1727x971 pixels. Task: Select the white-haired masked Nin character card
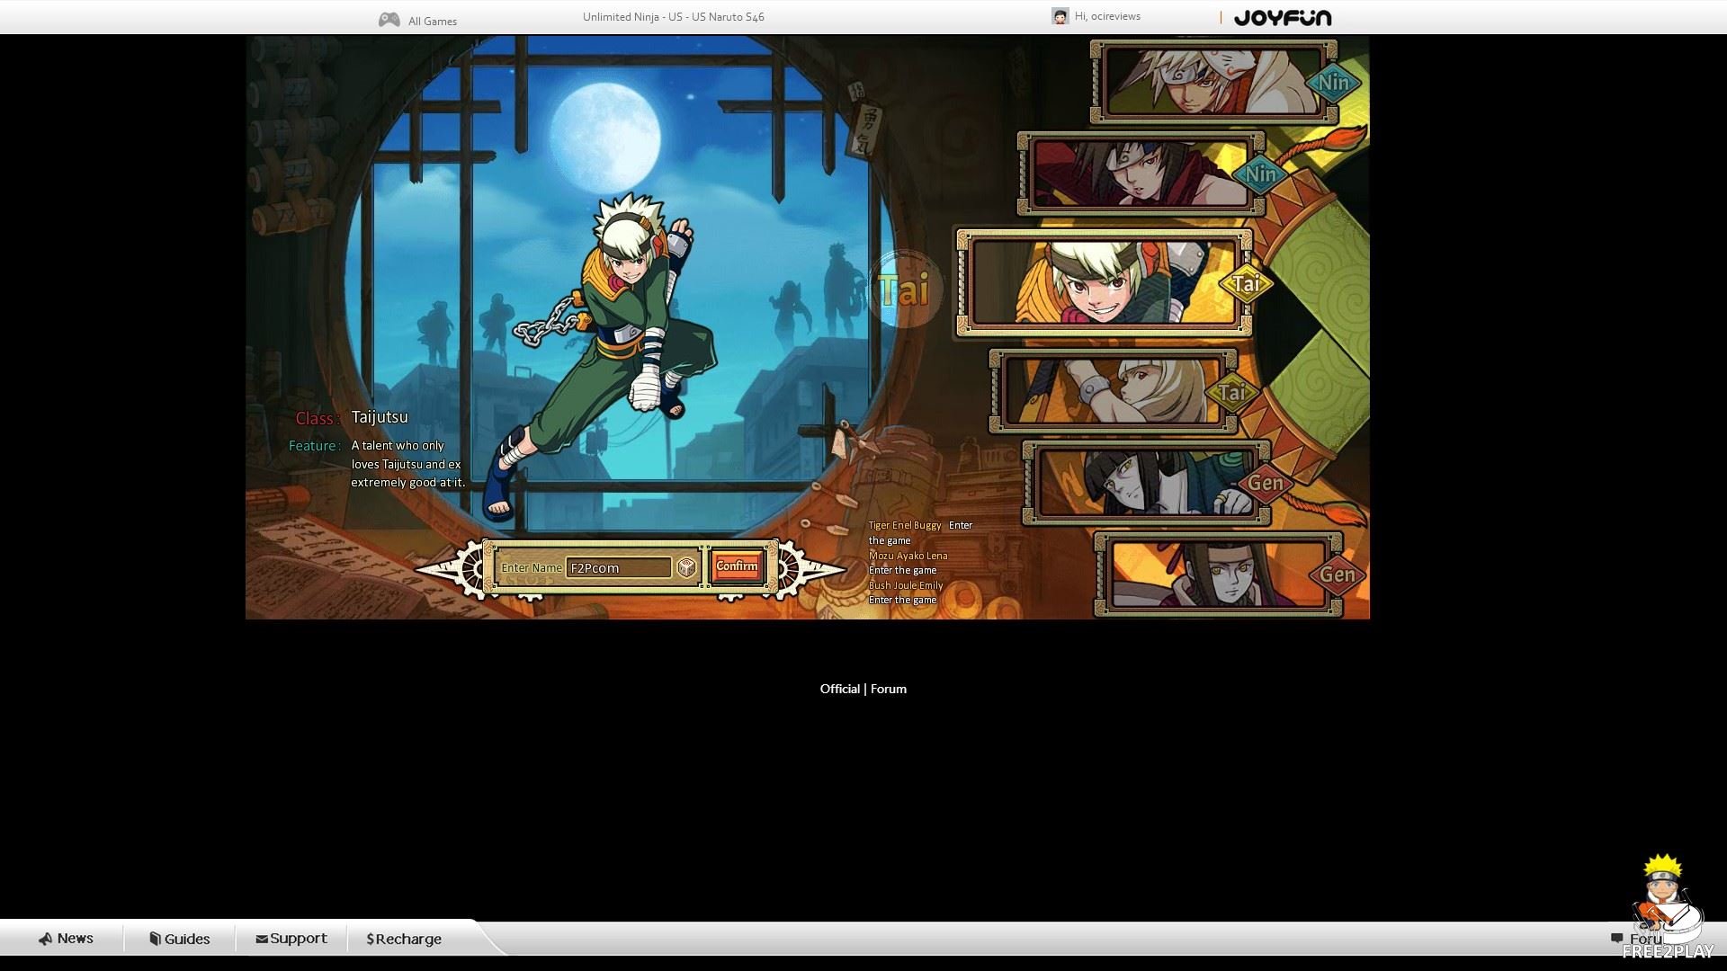[x=1212, y=82]
